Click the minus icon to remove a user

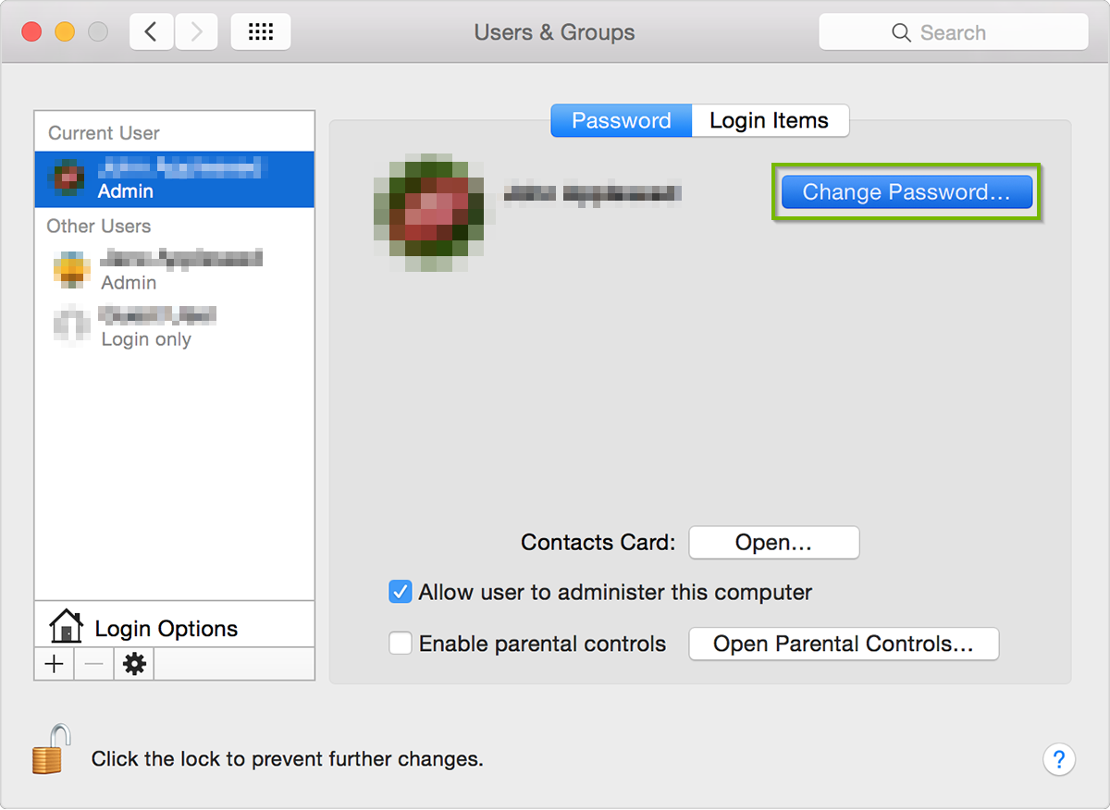coord(93,663)
